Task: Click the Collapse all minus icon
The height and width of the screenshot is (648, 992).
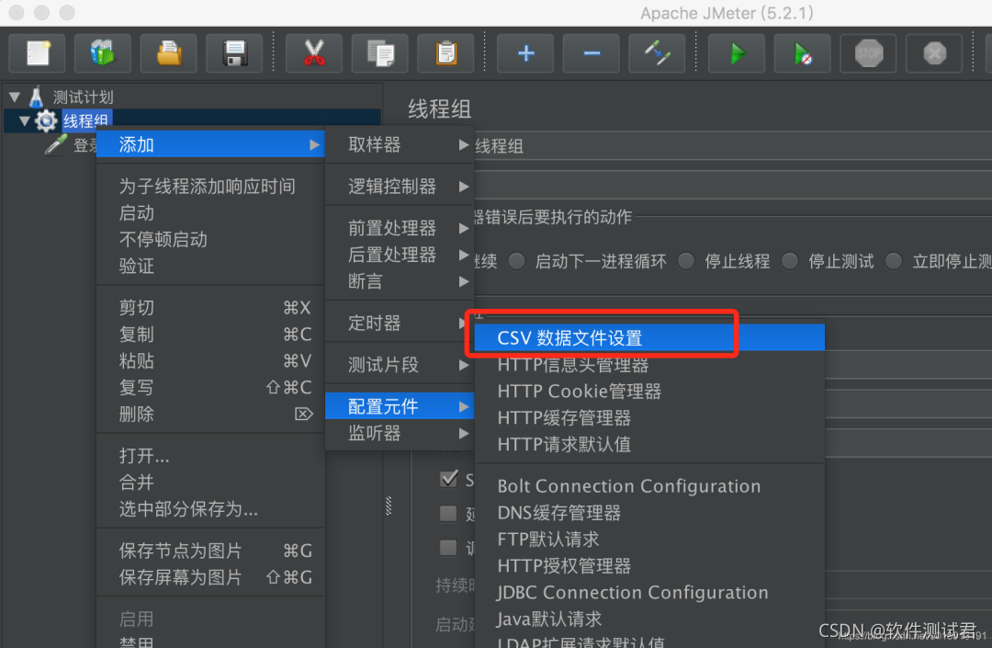Action: tap(592, 53)
